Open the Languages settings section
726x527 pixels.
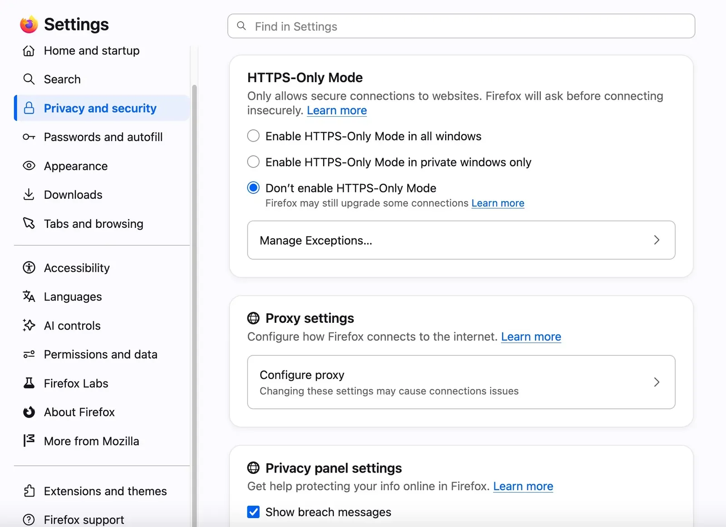click(102, 296)
